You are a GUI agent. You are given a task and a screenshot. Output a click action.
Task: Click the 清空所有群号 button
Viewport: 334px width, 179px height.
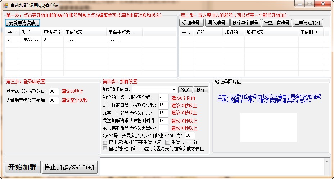(x=276, y=23)
